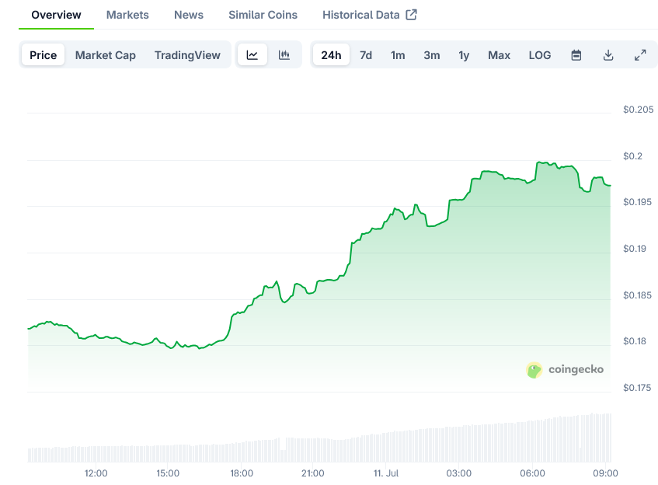Switch chart to TradingView mode

(x=187, y=55)
